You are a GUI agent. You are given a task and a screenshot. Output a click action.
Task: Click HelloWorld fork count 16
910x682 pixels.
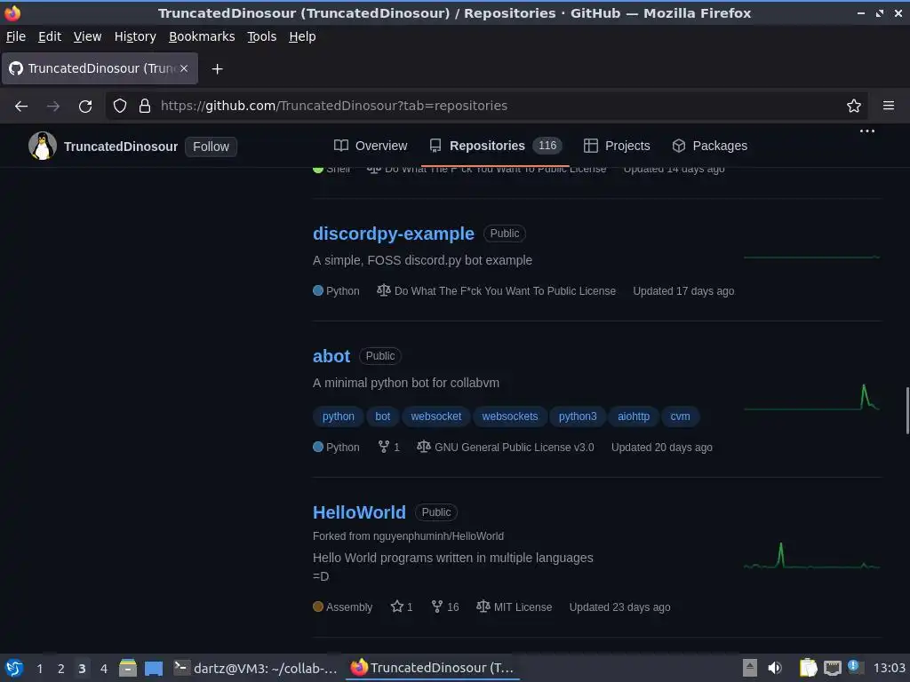(x=445, y=607)
